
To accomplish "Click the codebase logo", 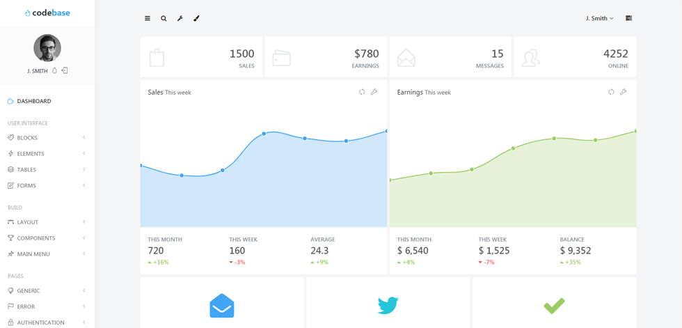I will 47,13.
